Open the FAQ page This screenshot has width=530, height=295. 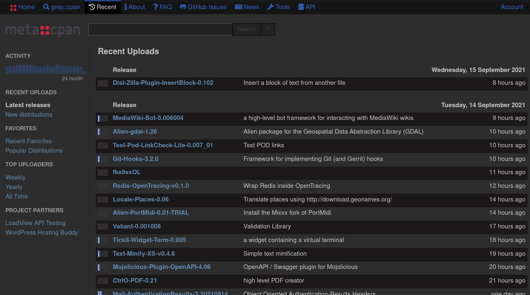click(x=163, y=7)
